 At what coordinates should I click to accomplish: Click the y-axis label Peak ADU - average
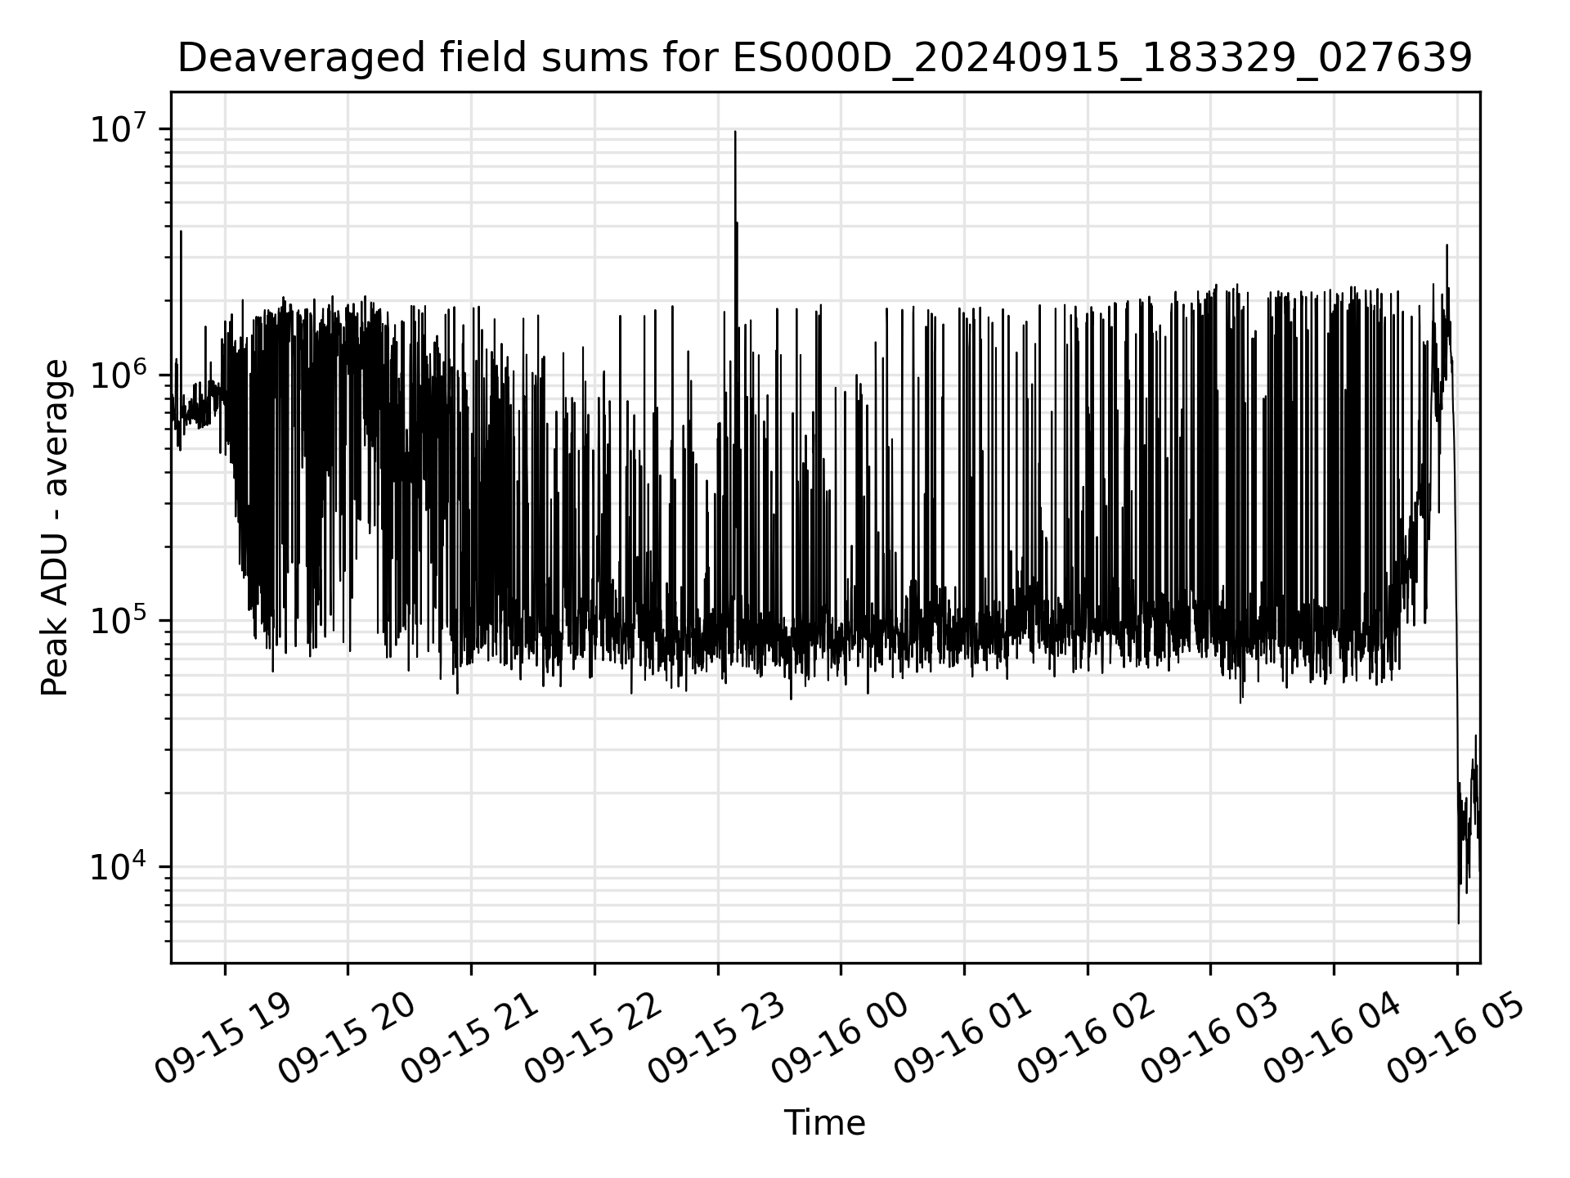point(55,528)
